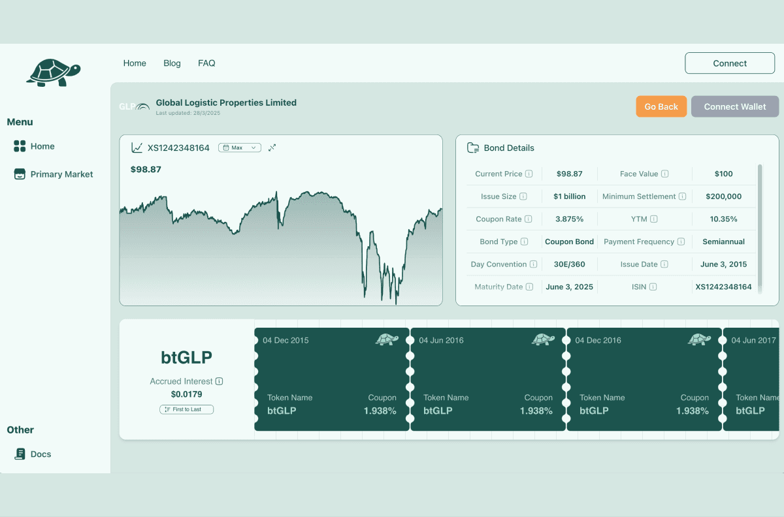Click the Docs book icon
This screenshot has height=517, width=784.
(x=20, y=454)
